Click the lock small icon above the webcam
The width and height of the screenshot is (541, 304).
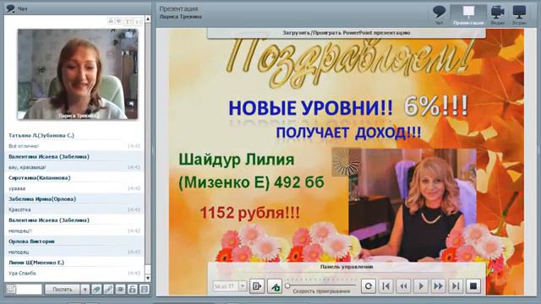tap(111, 21)
